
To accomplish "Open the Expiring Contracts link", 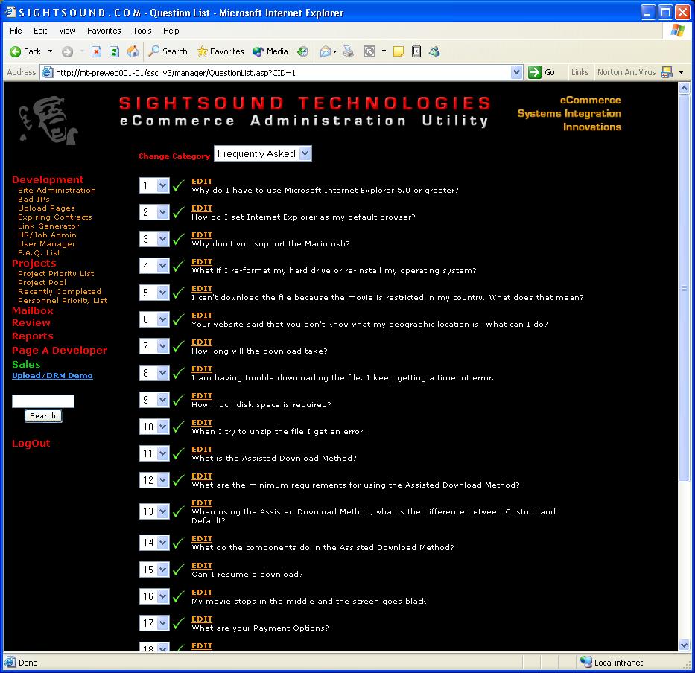I will [x=55, y=217].
